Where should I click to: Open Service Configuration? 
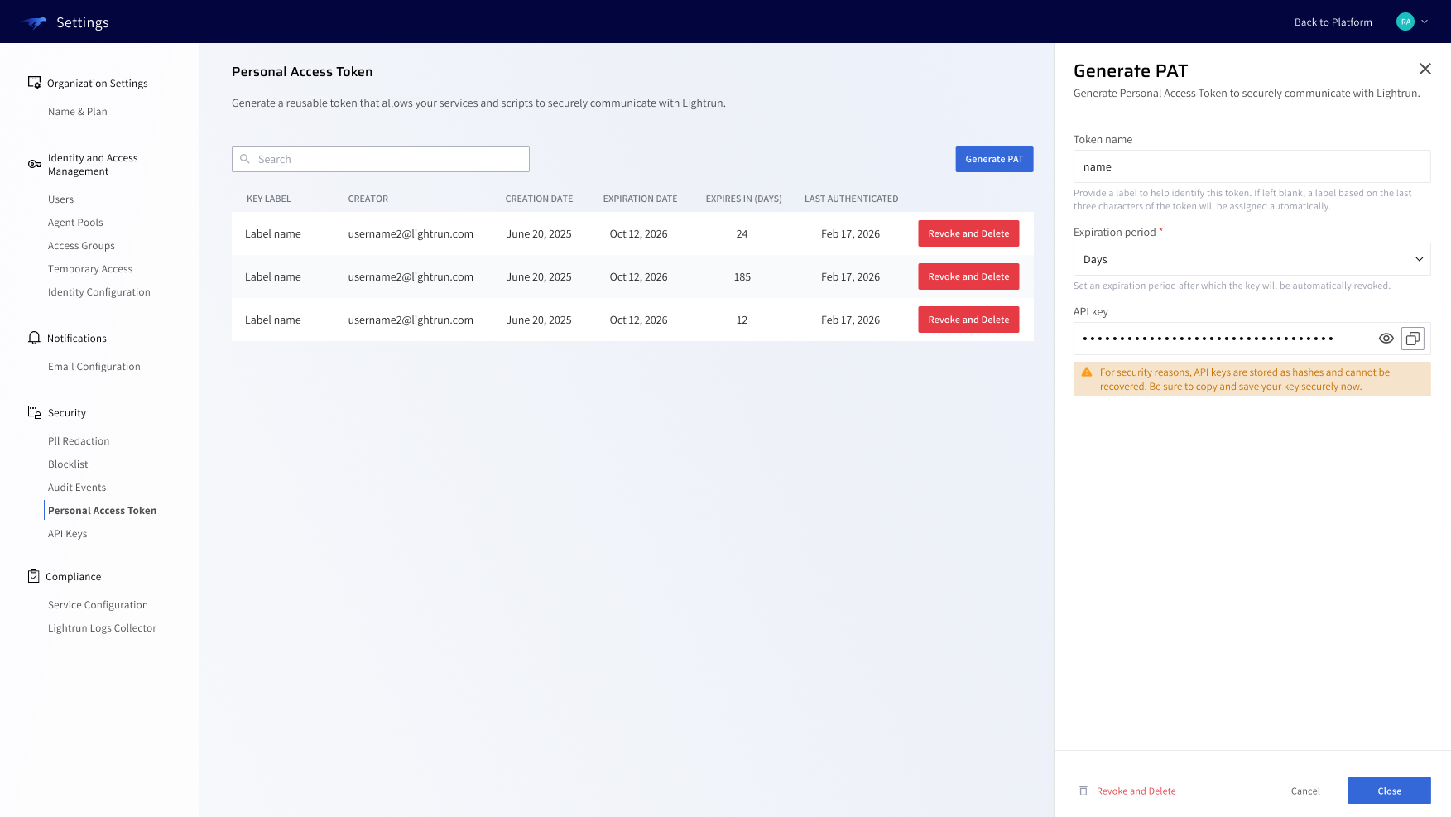98,605
